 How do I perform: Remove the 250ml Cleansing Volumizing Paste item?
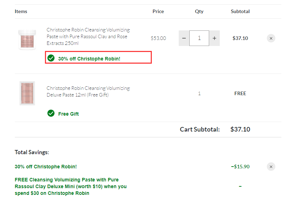[x=271, y=39]
